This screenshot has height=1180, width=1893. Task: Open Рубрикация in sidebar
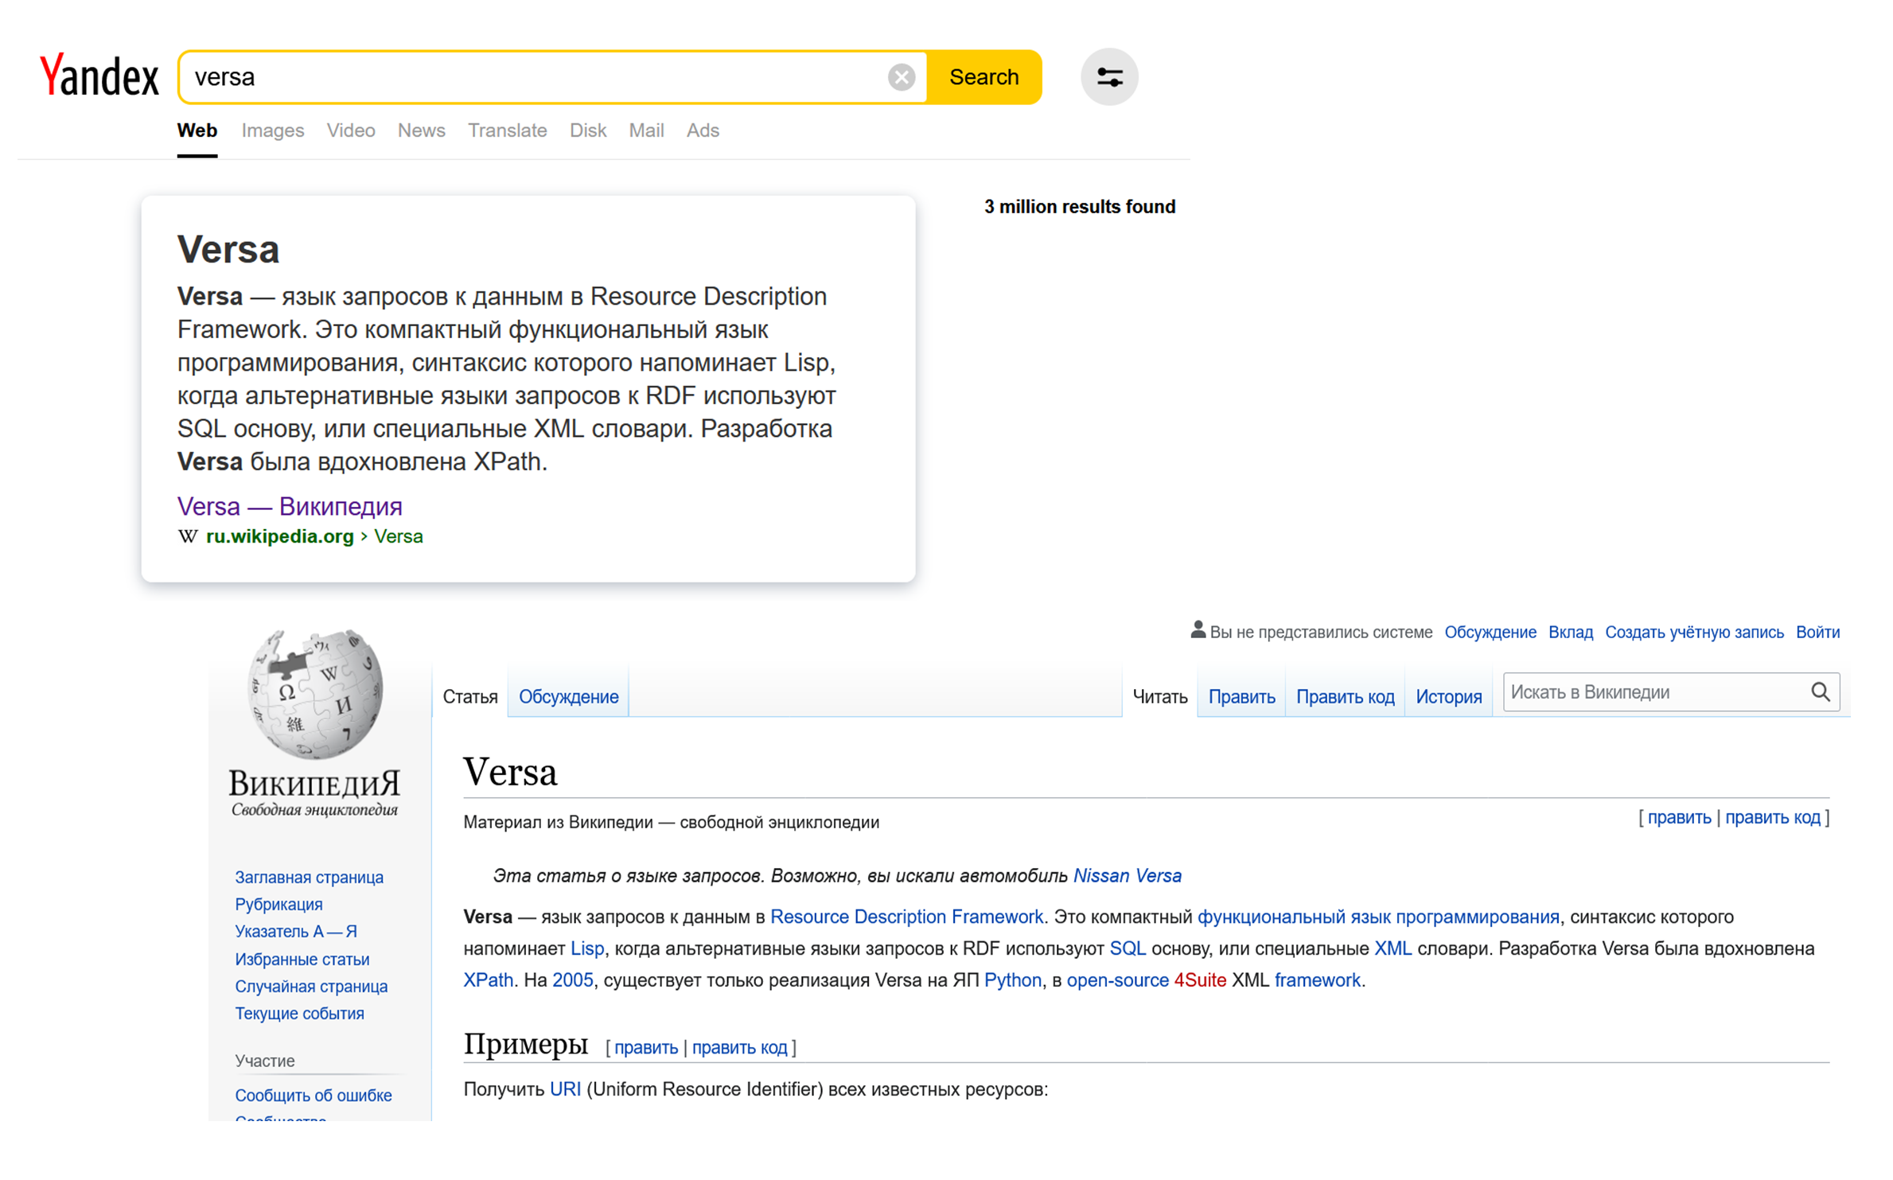[278, 904]
